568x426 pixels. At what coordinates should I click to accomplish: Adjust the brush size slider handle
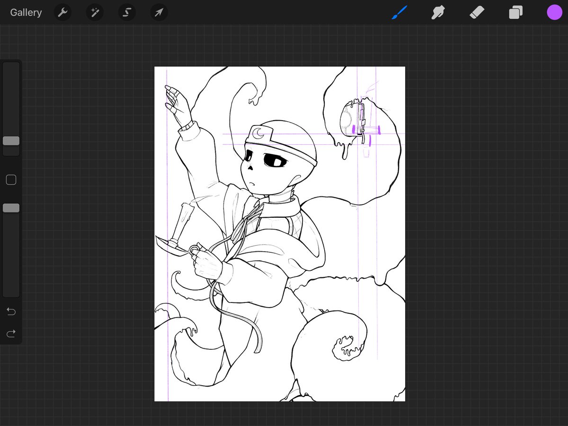coord(11,141)
